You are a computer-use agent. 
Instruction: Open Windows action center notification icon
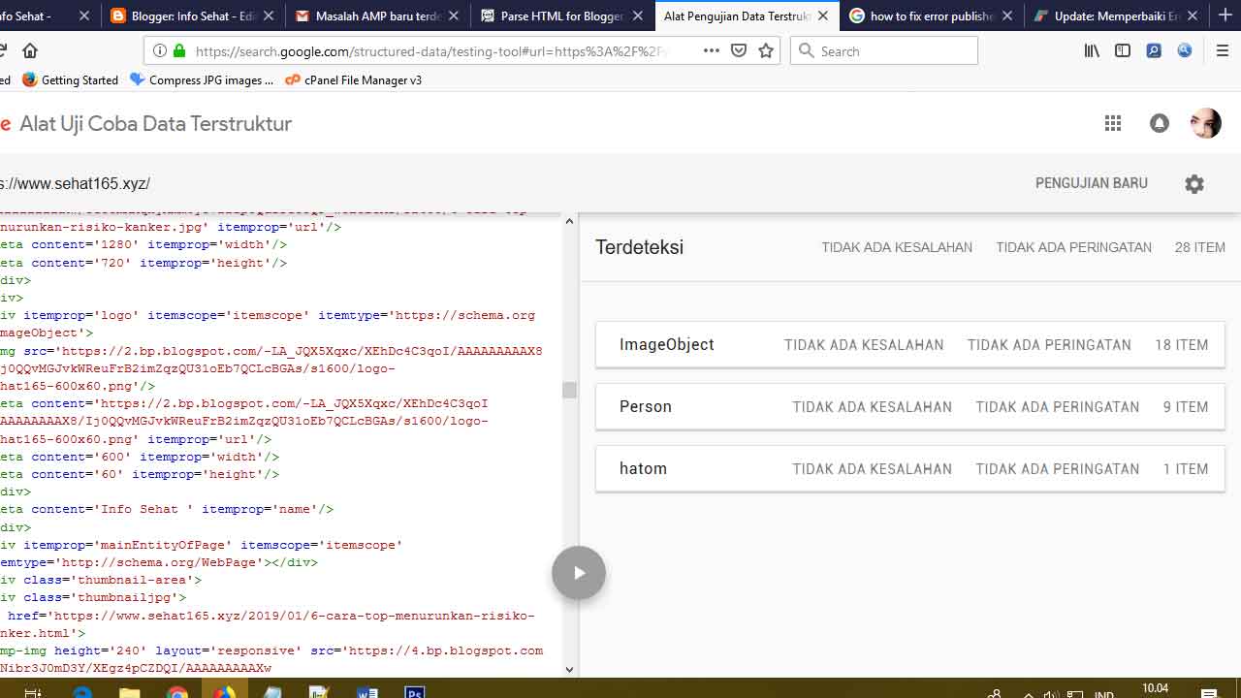tap(1209, 692)
